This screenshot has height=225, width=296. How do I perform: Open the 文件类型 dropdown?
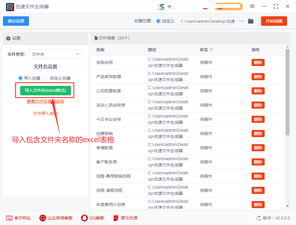(x=56, y=54)
